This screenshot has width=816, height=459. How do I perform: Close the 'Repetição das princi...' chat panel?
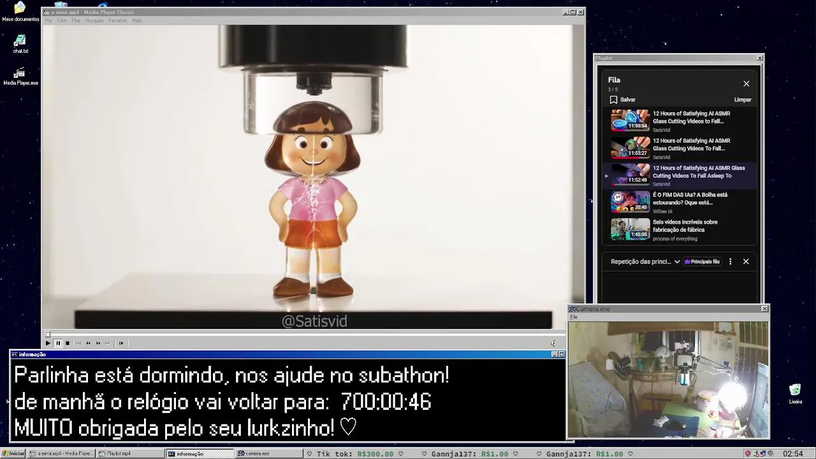pos(746,261)
